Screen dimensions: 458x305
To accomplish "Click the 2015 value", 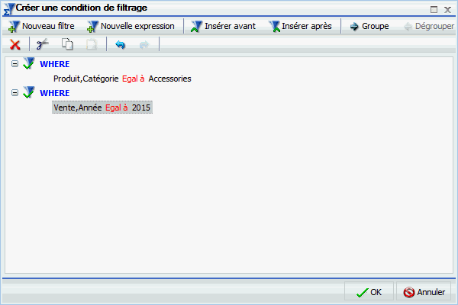I will (141, 108).
